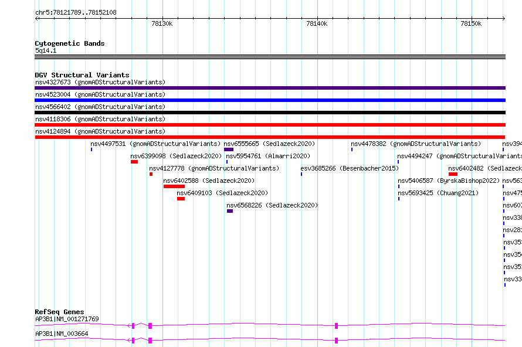The height and width of the screenshot is (347, 522).
Task: Open the nsv4124894 variant label
Action: point(100,131)
